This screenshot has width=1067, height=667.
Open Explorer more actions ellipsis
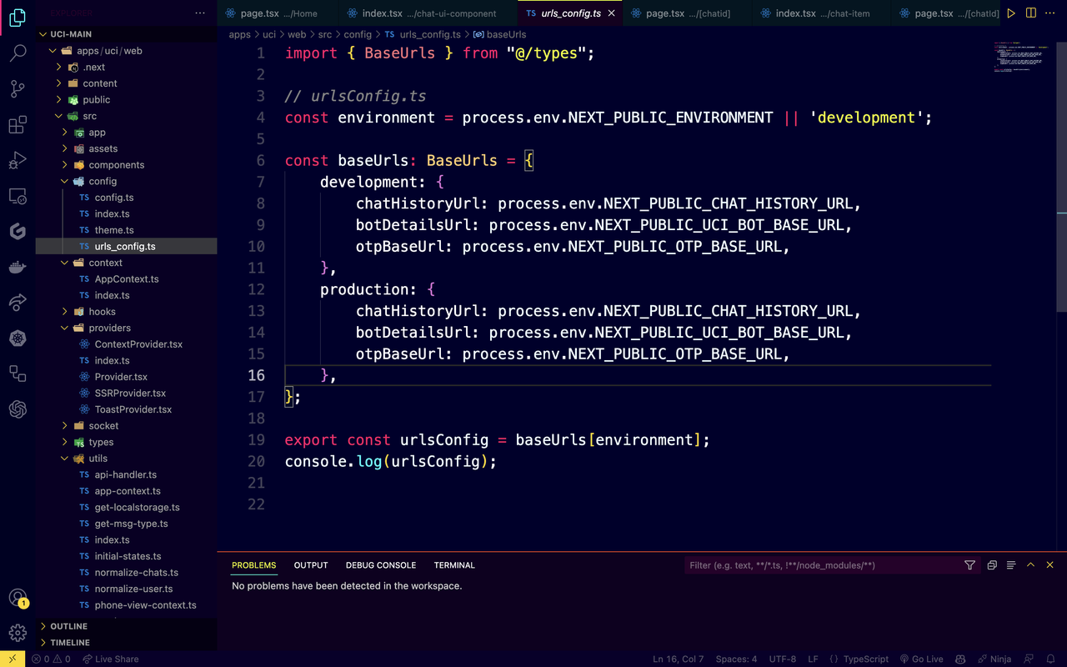pos(200,13)
